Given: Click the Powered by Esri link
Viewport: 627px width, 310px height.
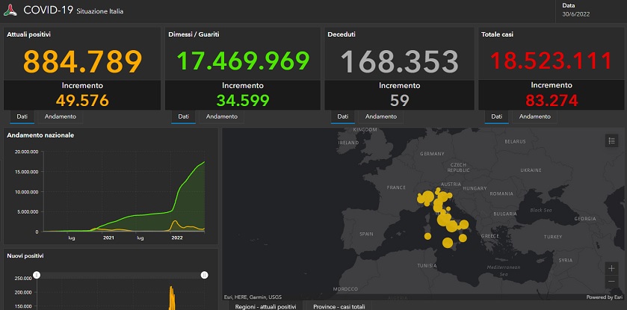Looking at the screenshot, I should coord(605,297).
